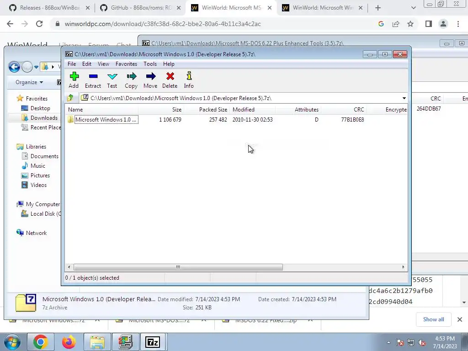Reload the WinWorld page
Image resolution: width=468 pixels, height=351 pixels.
click(39, 24)
